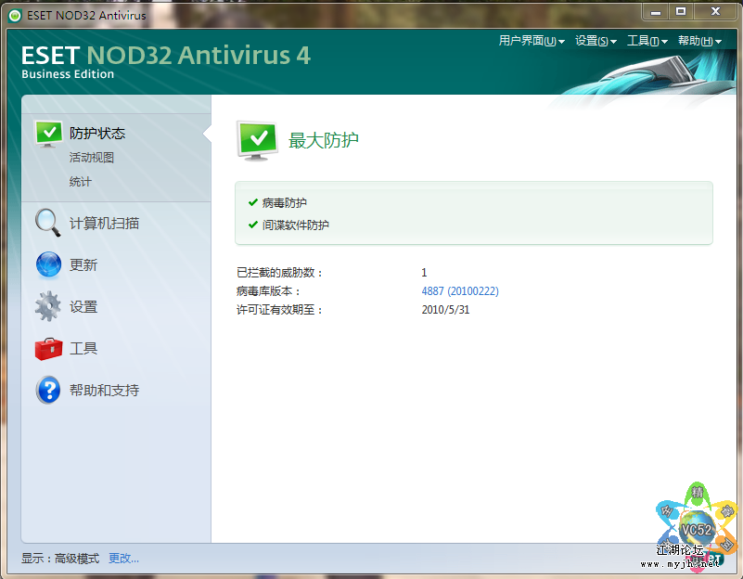This screenshot has height=579, width=743.
Task: Click the 病毒防护 status text
Action: [x=285, y=203]
